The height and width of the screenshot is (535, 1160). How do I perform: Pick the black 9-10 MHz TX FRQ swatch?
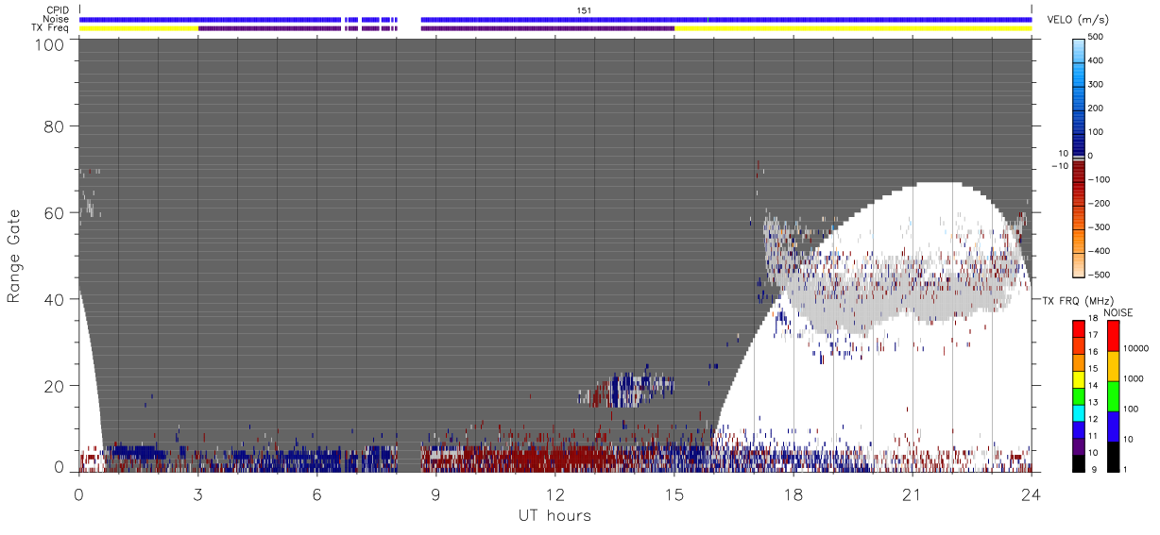[x=1078, y=462]
